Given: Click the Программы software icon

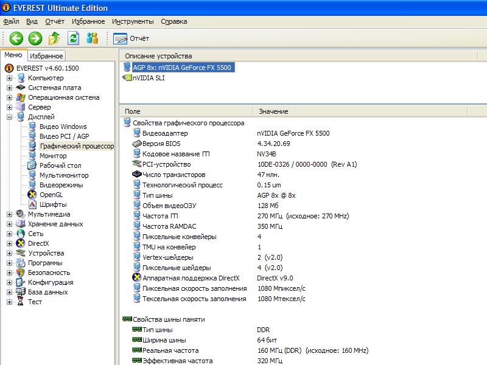Looking at the screenshot, I should point(21,263).
